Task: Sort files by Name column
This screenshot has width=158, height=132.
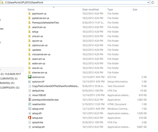Action: [x=31, y=9]
